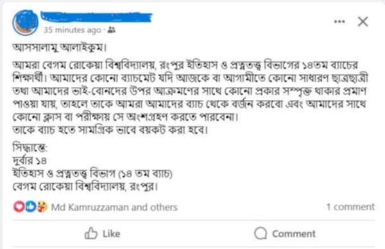
Task: Click the final line ending with "রংপুর।"
Action: pyautogui.click(x=85, y=187)
